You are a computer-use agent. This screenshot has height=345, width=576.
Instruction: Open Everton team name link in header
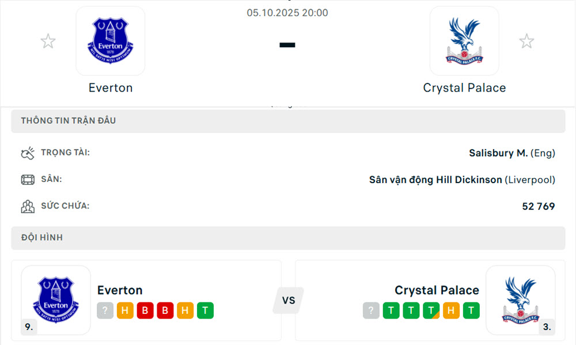pyautogui.click(x=111, y=88)
